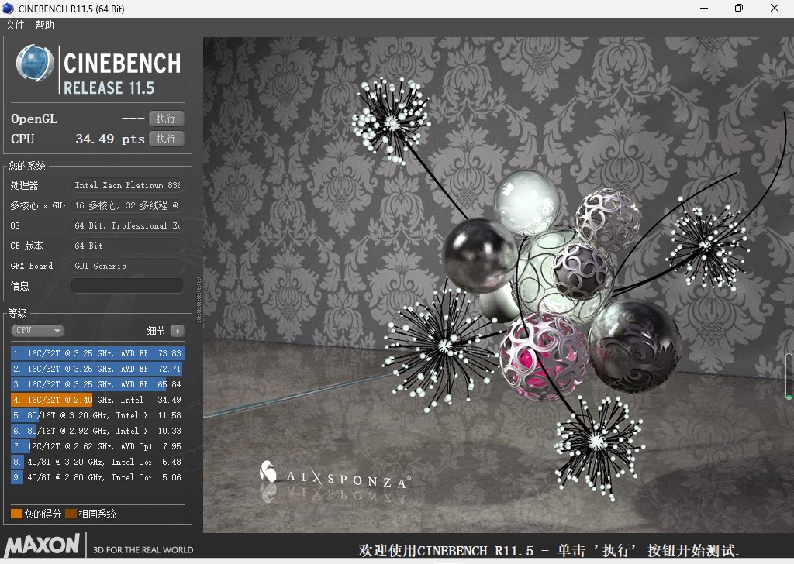Minimize the Cinebench window

(x=704, y=8)
